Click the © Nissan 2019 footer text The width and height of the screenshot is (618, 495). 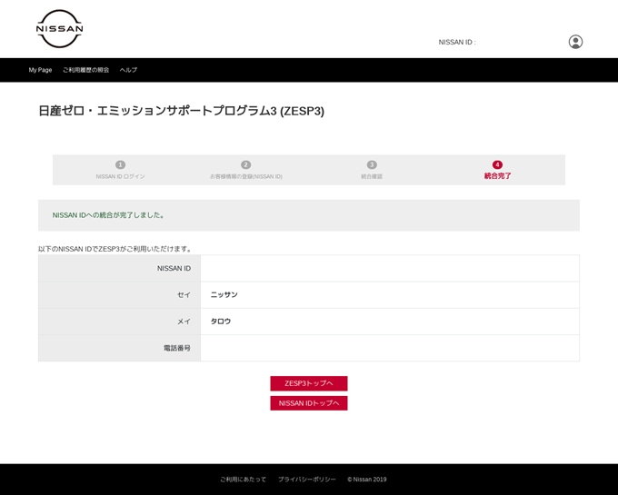pos(366,480)
